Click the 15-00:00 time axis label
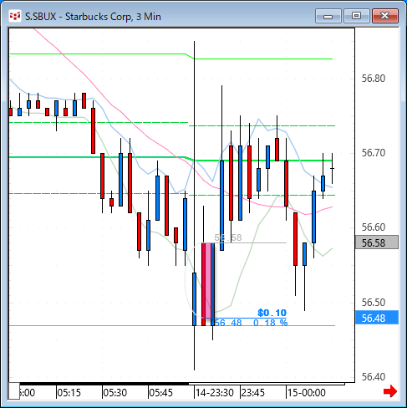The height and width of the screenshot is (408, 407). tap(307, 393)
